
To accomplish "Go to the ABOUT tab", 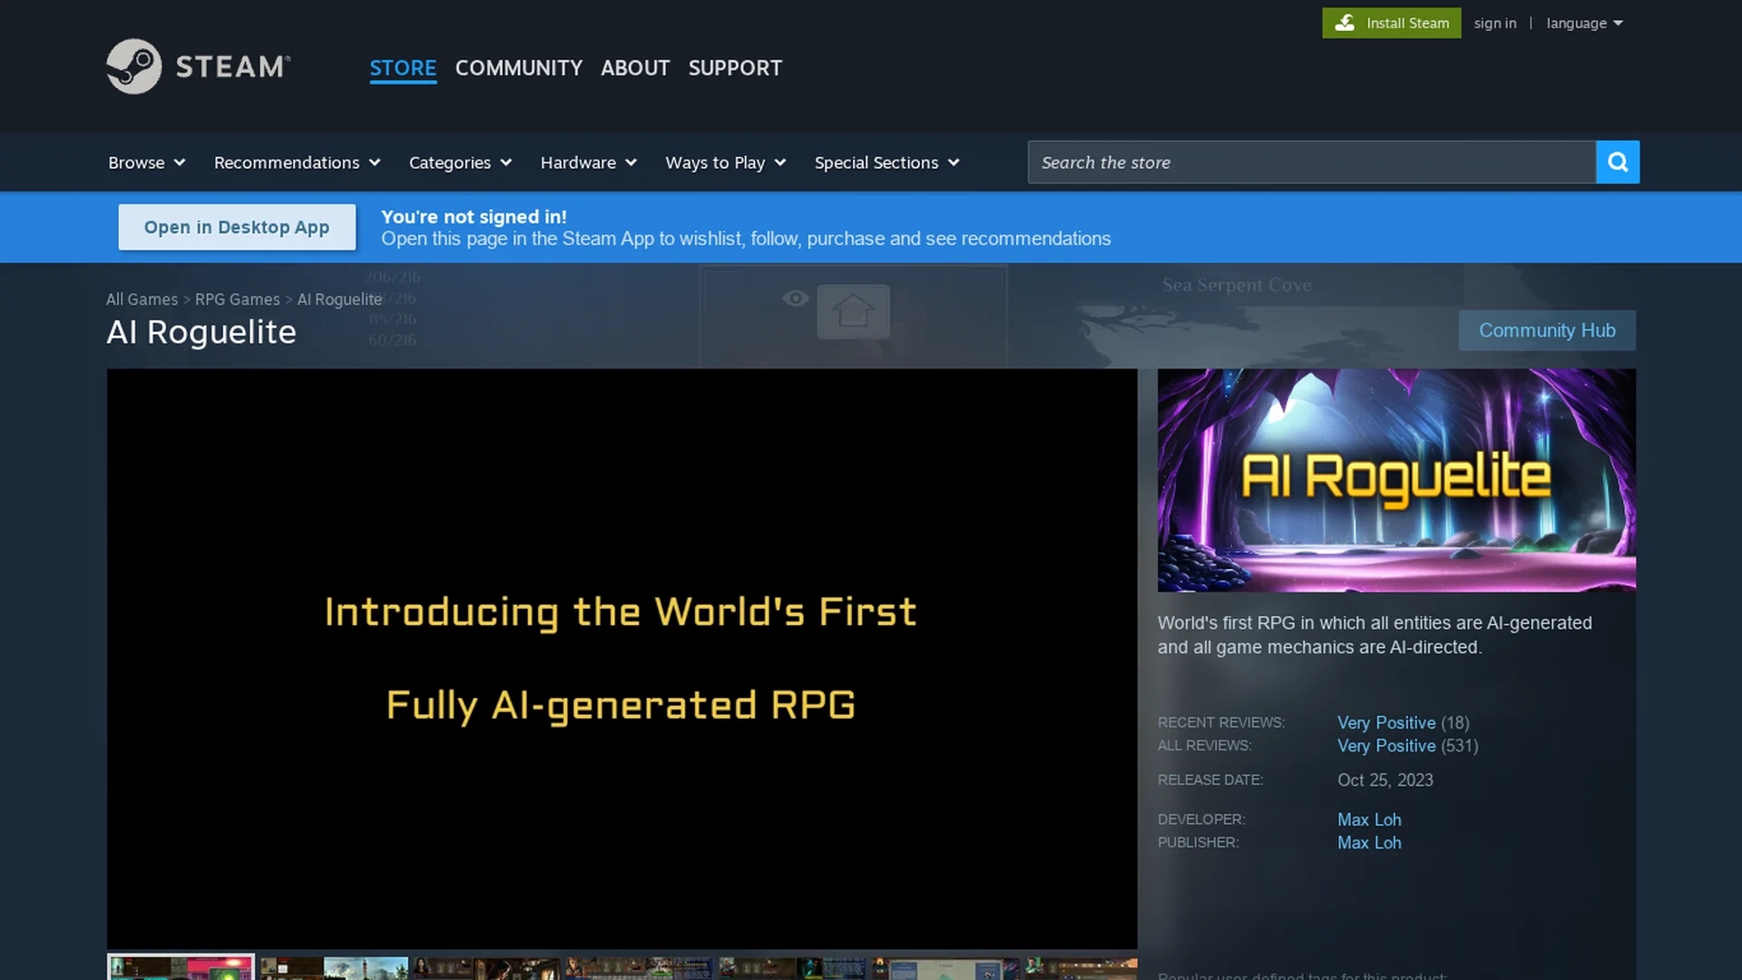I will [635, 68].
